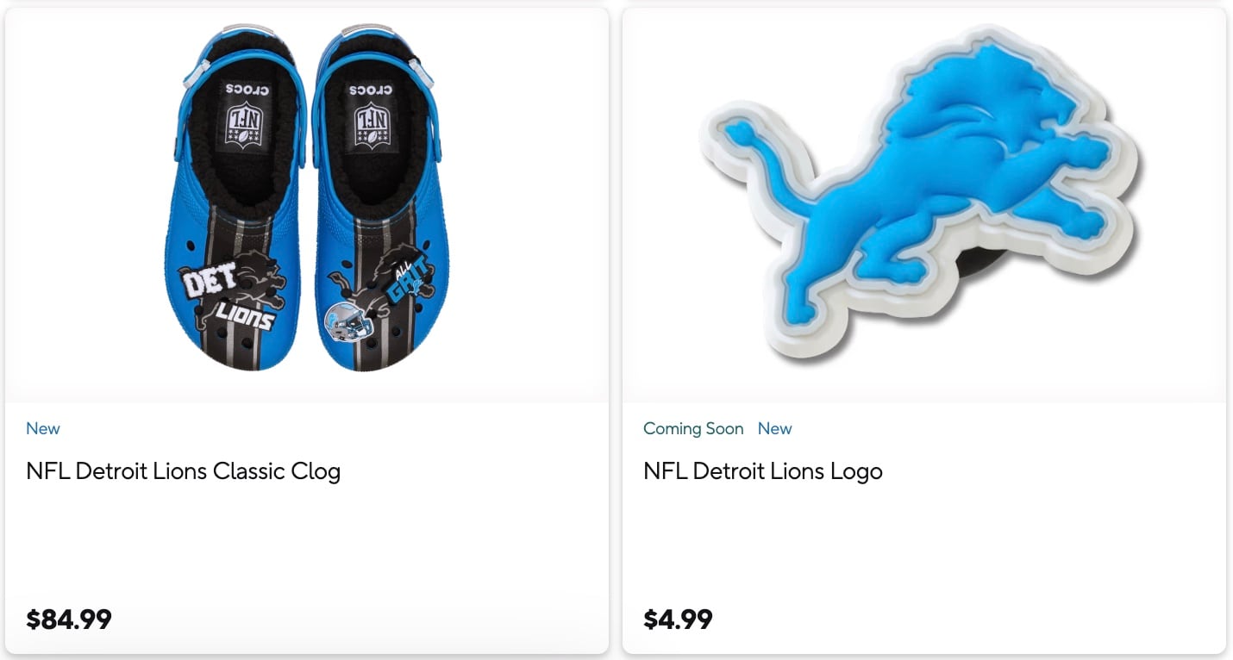This screenshot has width=1233, height=660.
Task: Open the blue Detroit Lions logo charm image
Action: 923,198
